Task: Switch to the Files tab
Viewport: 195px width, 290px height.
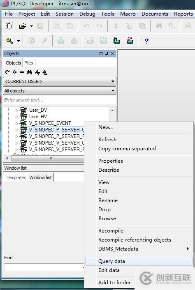Action: point(29,63)
